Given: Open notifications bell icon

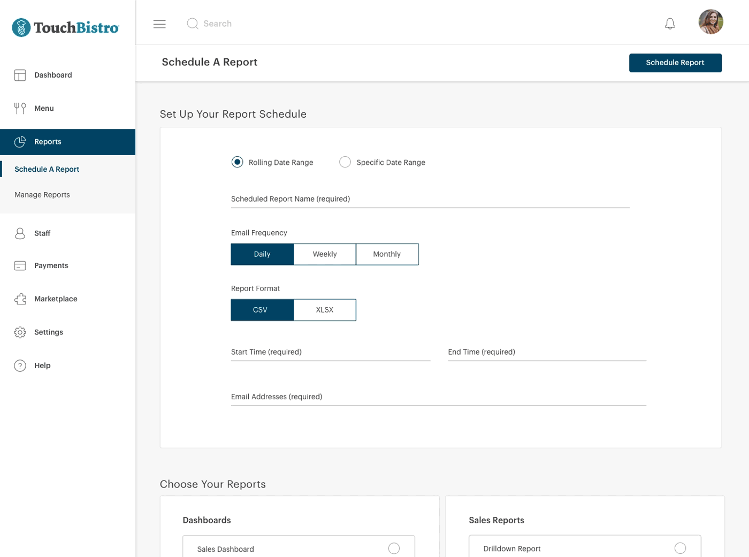Looking at the screenshot, I should (670, 24).
